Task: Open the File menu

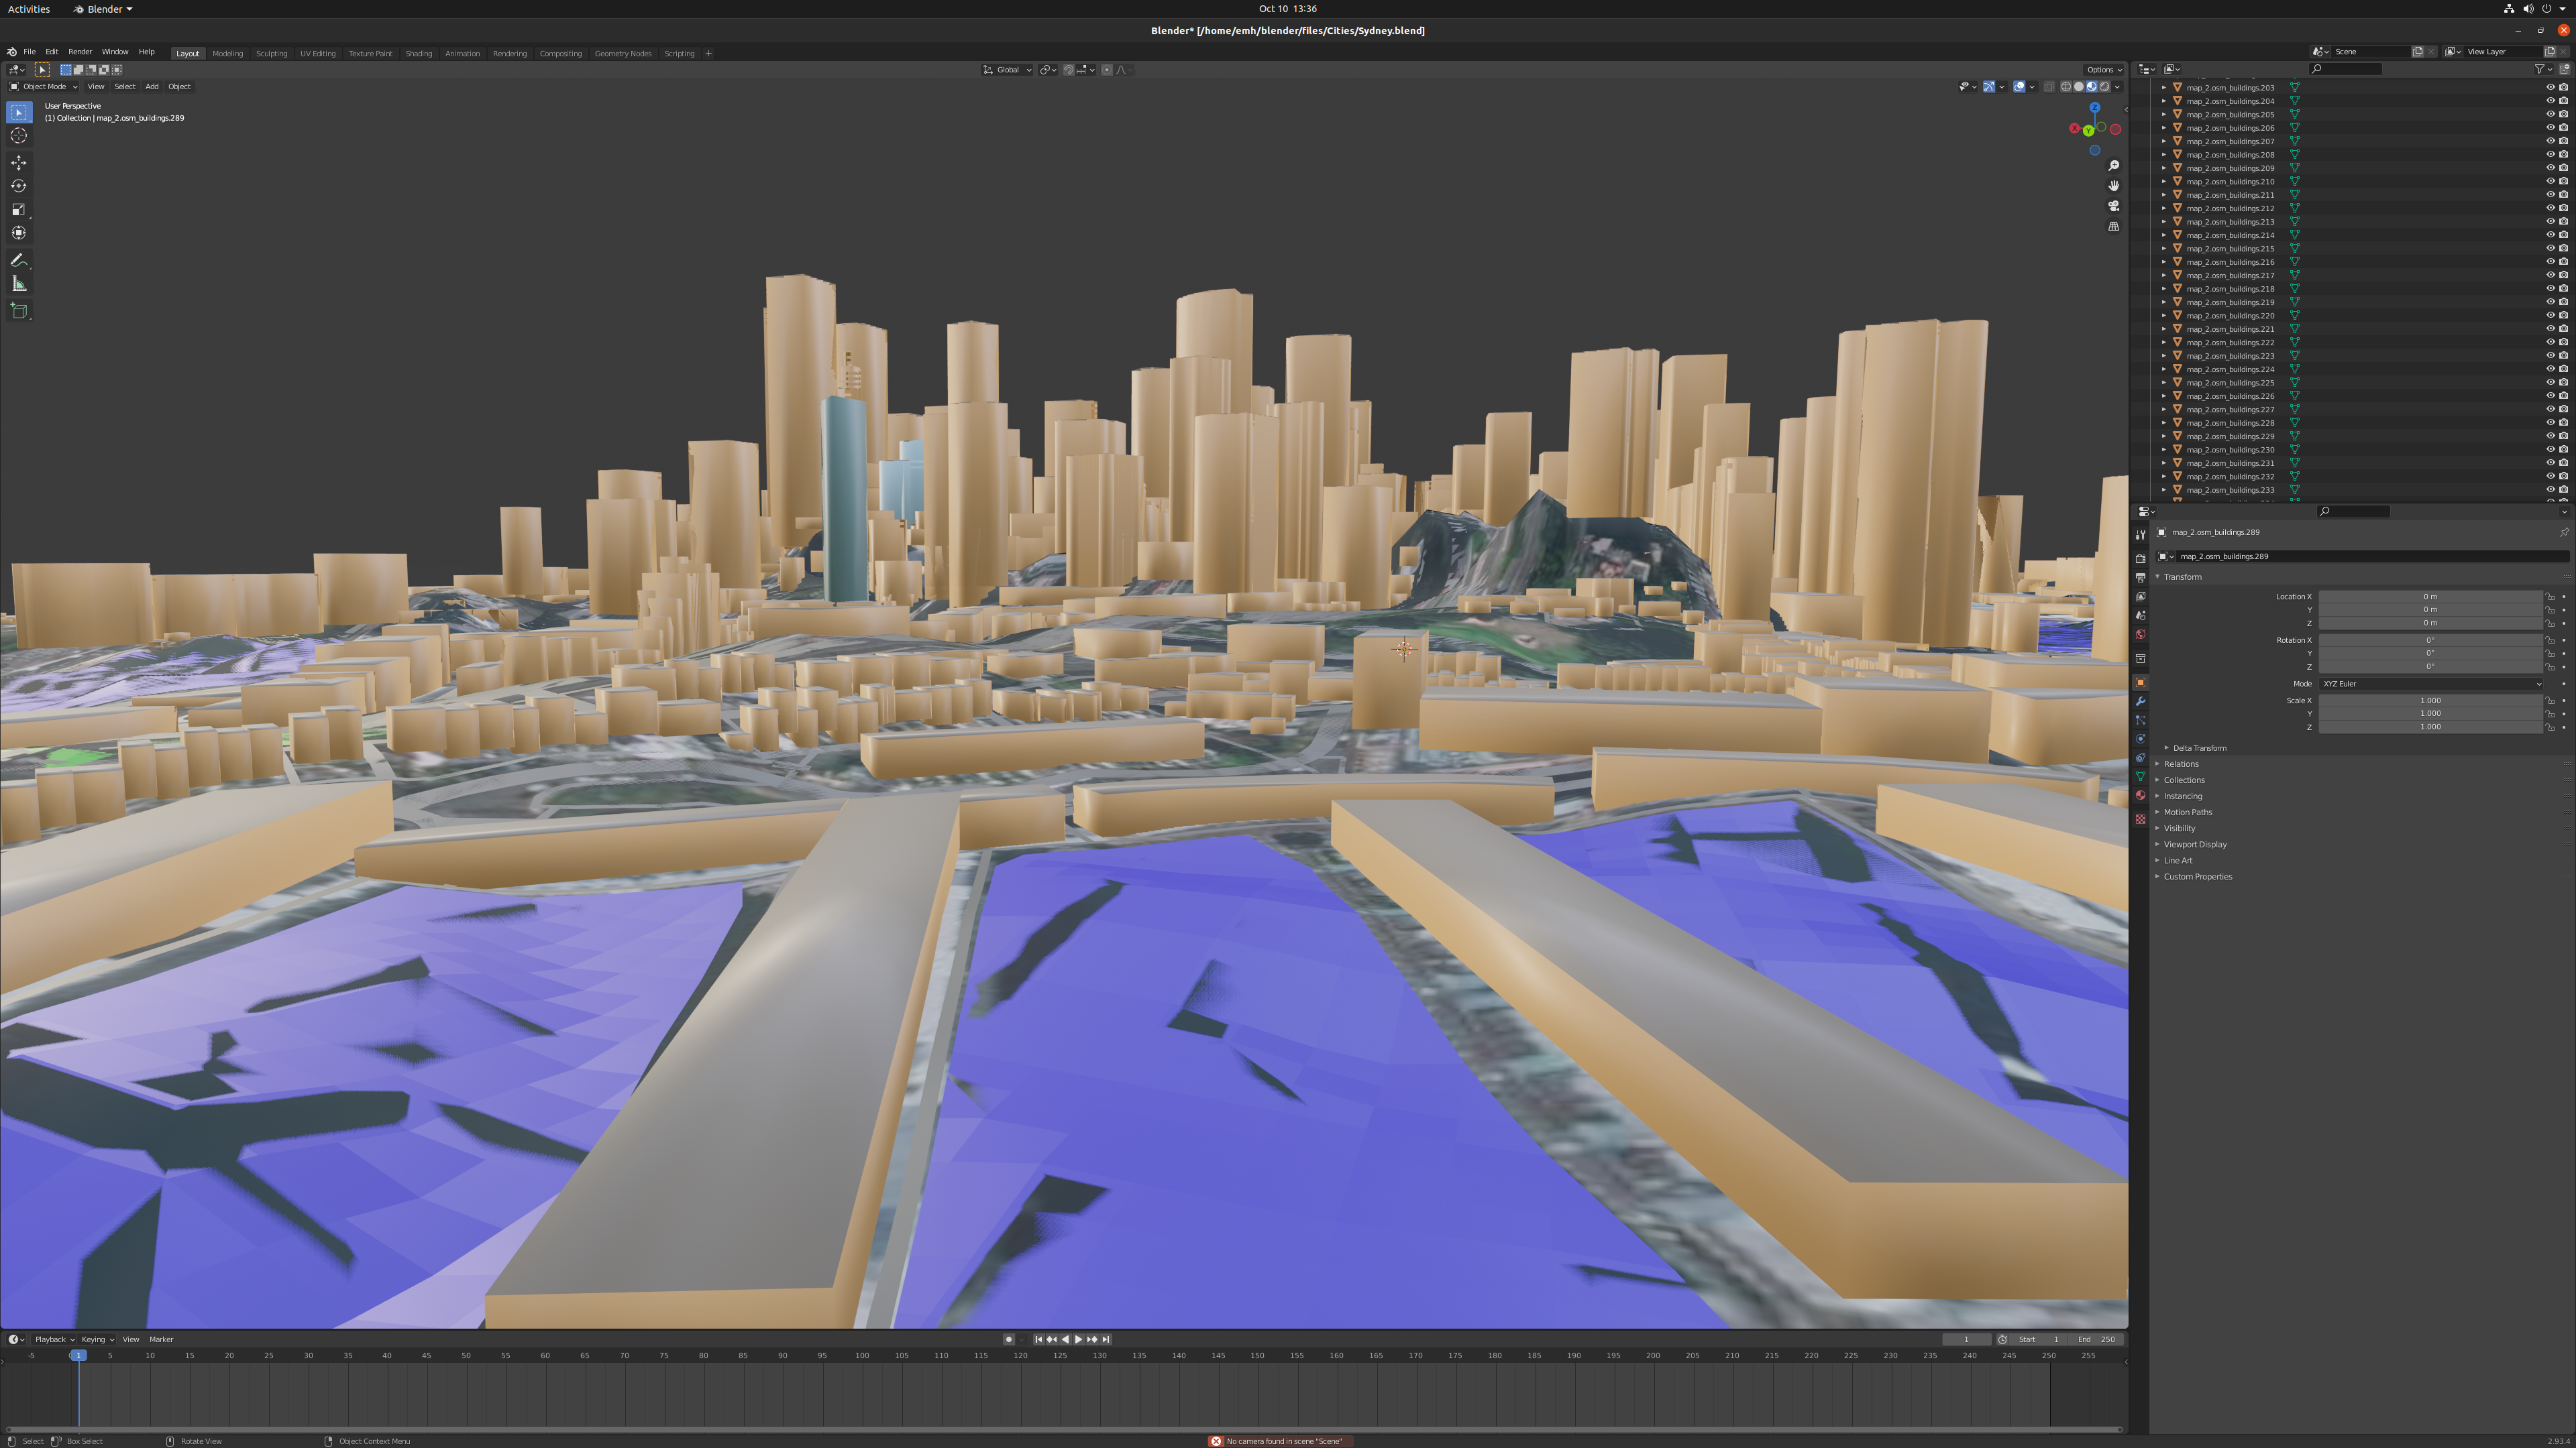Action: 30,52
